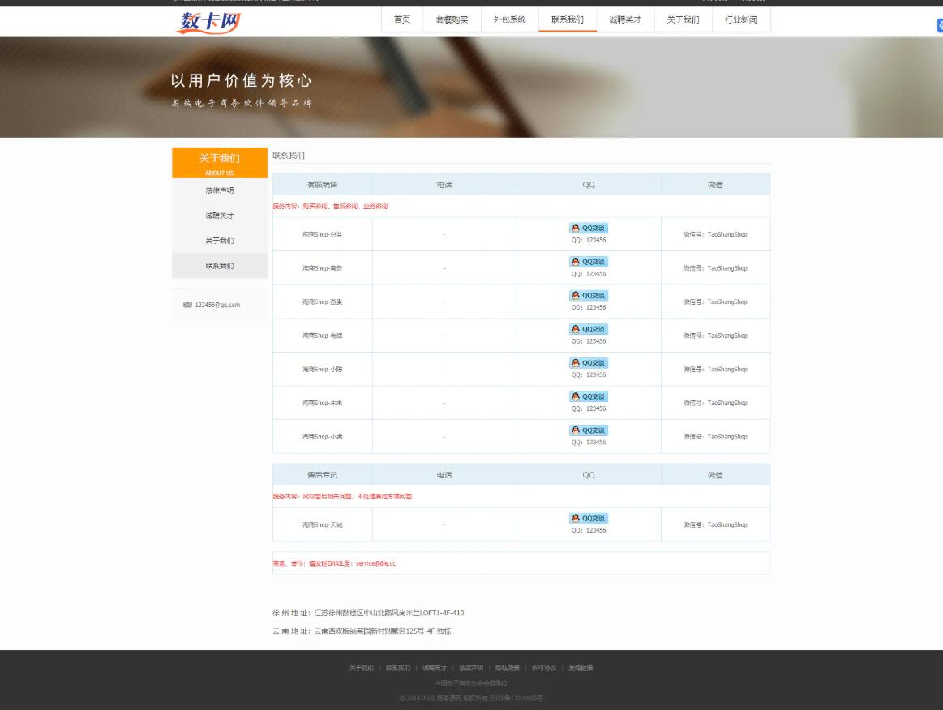Open QQ交谈 for after-sales Shop-天城
Image resolution: width=943 pixels, height=710 pixels.
[x=588, y=519]
